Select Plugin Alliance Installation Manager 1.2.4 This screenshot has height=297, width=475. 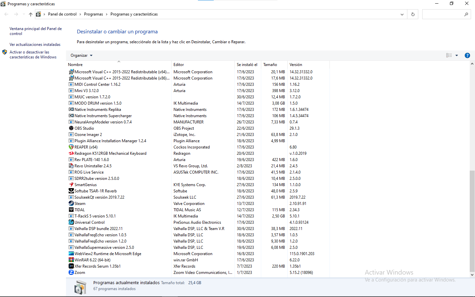(198, 141)
